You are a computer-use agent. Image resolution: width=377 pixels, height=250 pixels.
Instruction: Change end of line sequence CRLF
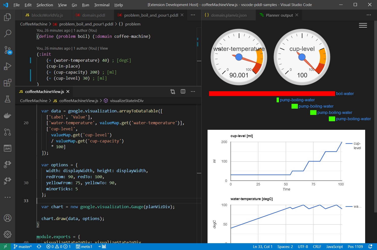coord(317,247)
